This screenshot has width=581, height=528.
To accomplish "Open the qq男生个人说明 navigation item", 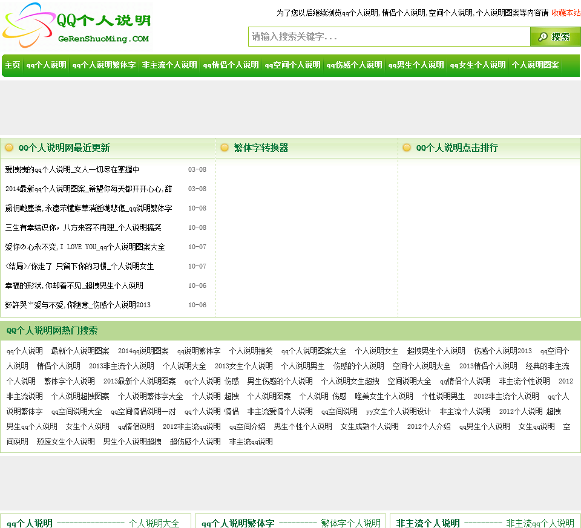I will click(x=416, y=65).
